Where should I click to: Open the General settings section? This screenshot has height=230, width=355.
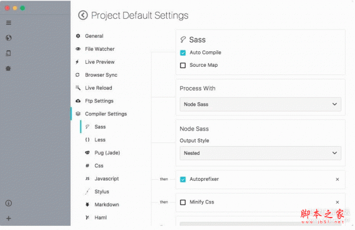[x=94, y=36]
